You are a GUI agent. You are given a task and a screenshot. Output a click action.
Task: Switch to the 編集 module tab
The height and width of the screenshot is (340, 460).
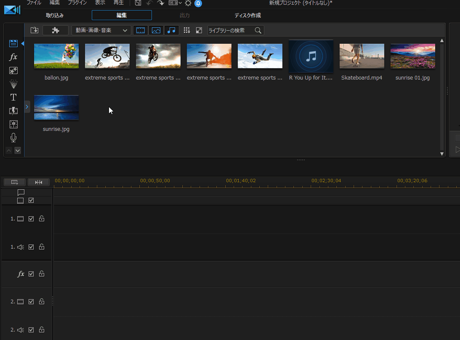(x=122, y=15)
